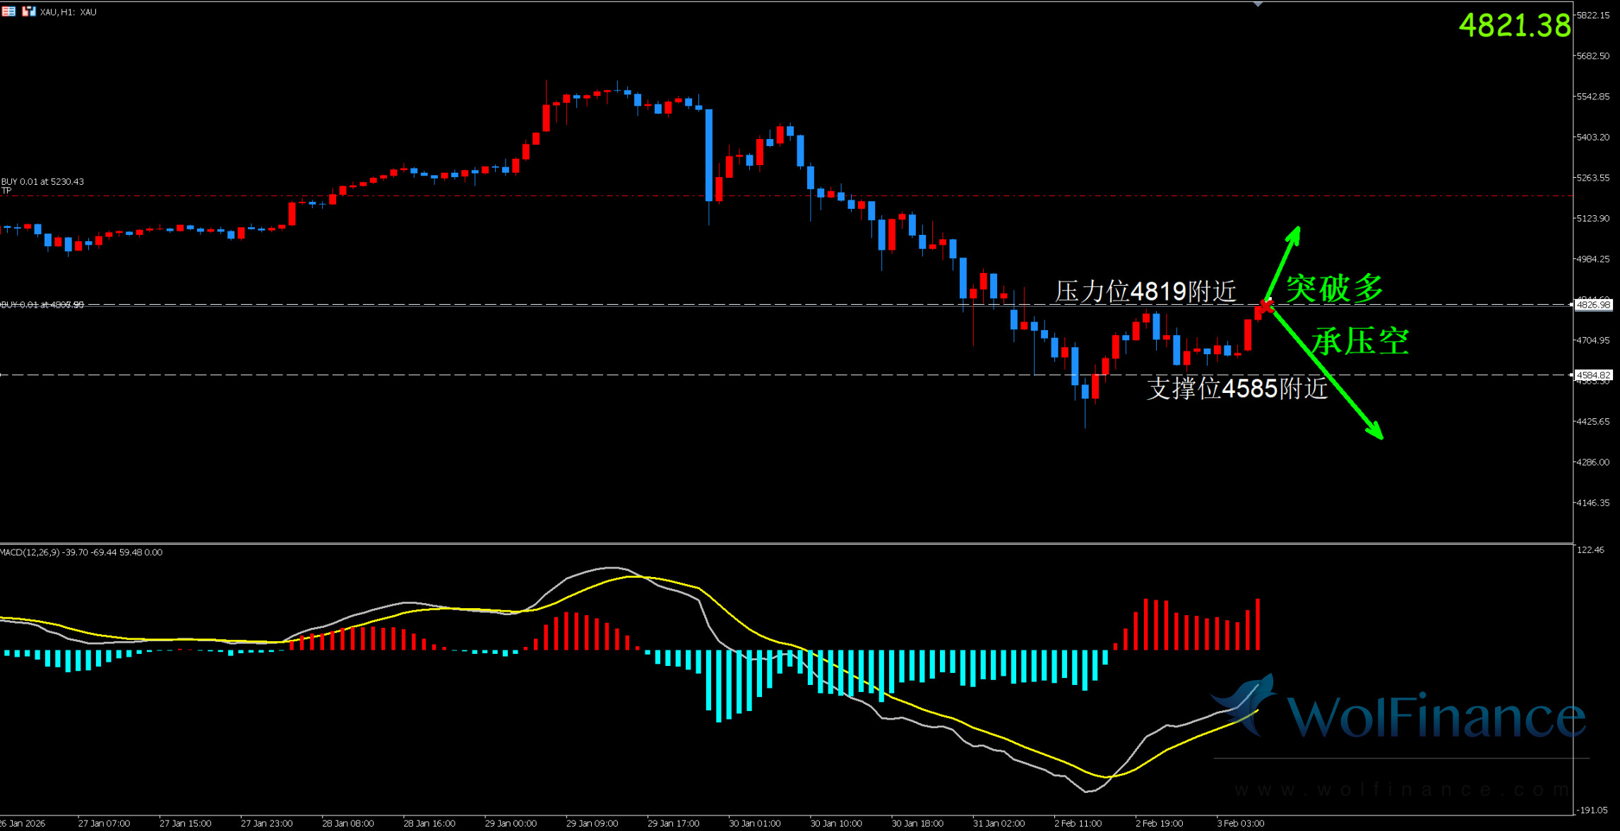
Task: Click the 4584.82 price tag on axis
Action: (1593, 375)
